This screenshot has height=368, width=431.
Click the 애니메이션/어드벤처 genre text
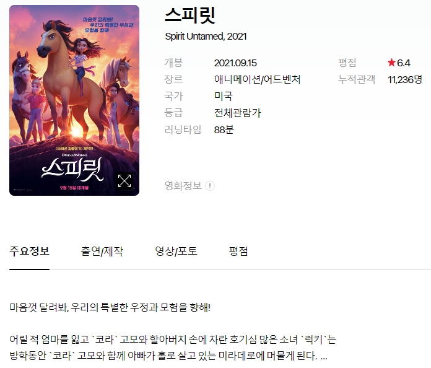[x=257, y=79]
